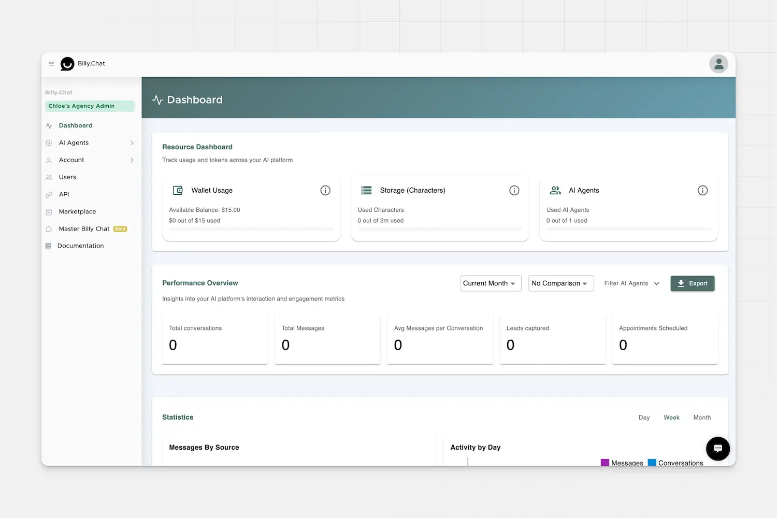The width and height of the screenshot is (777, 518).
Task: Click the Storage Characters progress bar
Action: [440, 229]
